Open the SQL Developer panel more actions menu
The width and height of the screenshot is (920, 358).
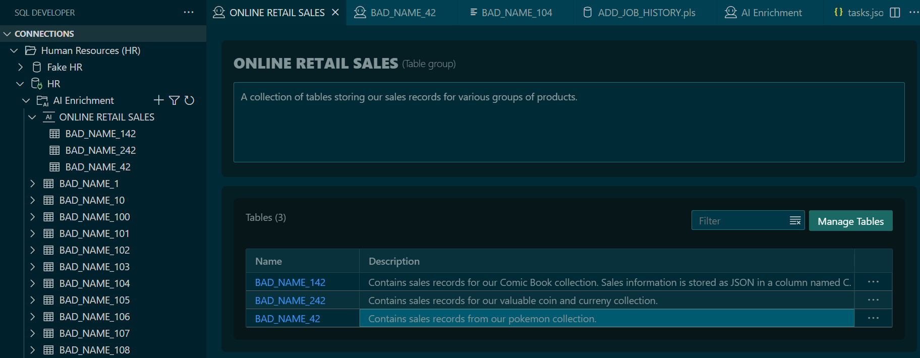click(189, 13)
